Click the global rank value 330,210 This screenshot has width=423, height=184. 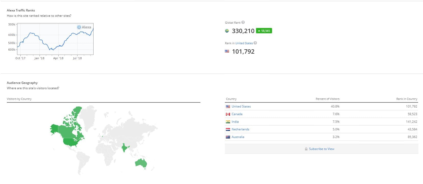(x=243, y=31)
